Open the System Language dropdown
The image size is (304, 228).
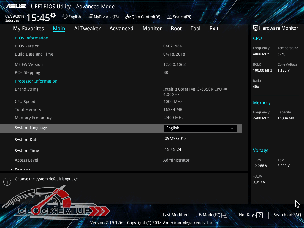pos(200,128)
